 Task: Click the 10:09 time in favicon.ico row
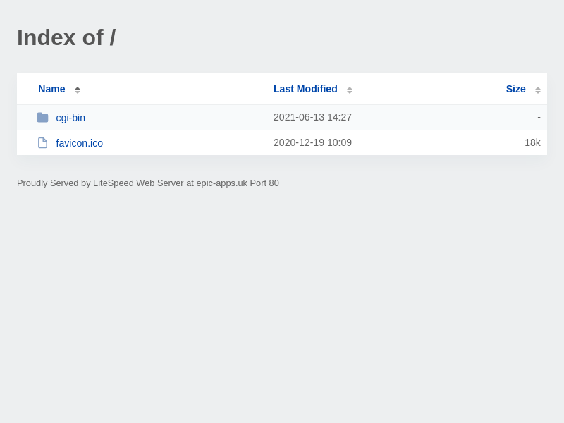point(340,143)
